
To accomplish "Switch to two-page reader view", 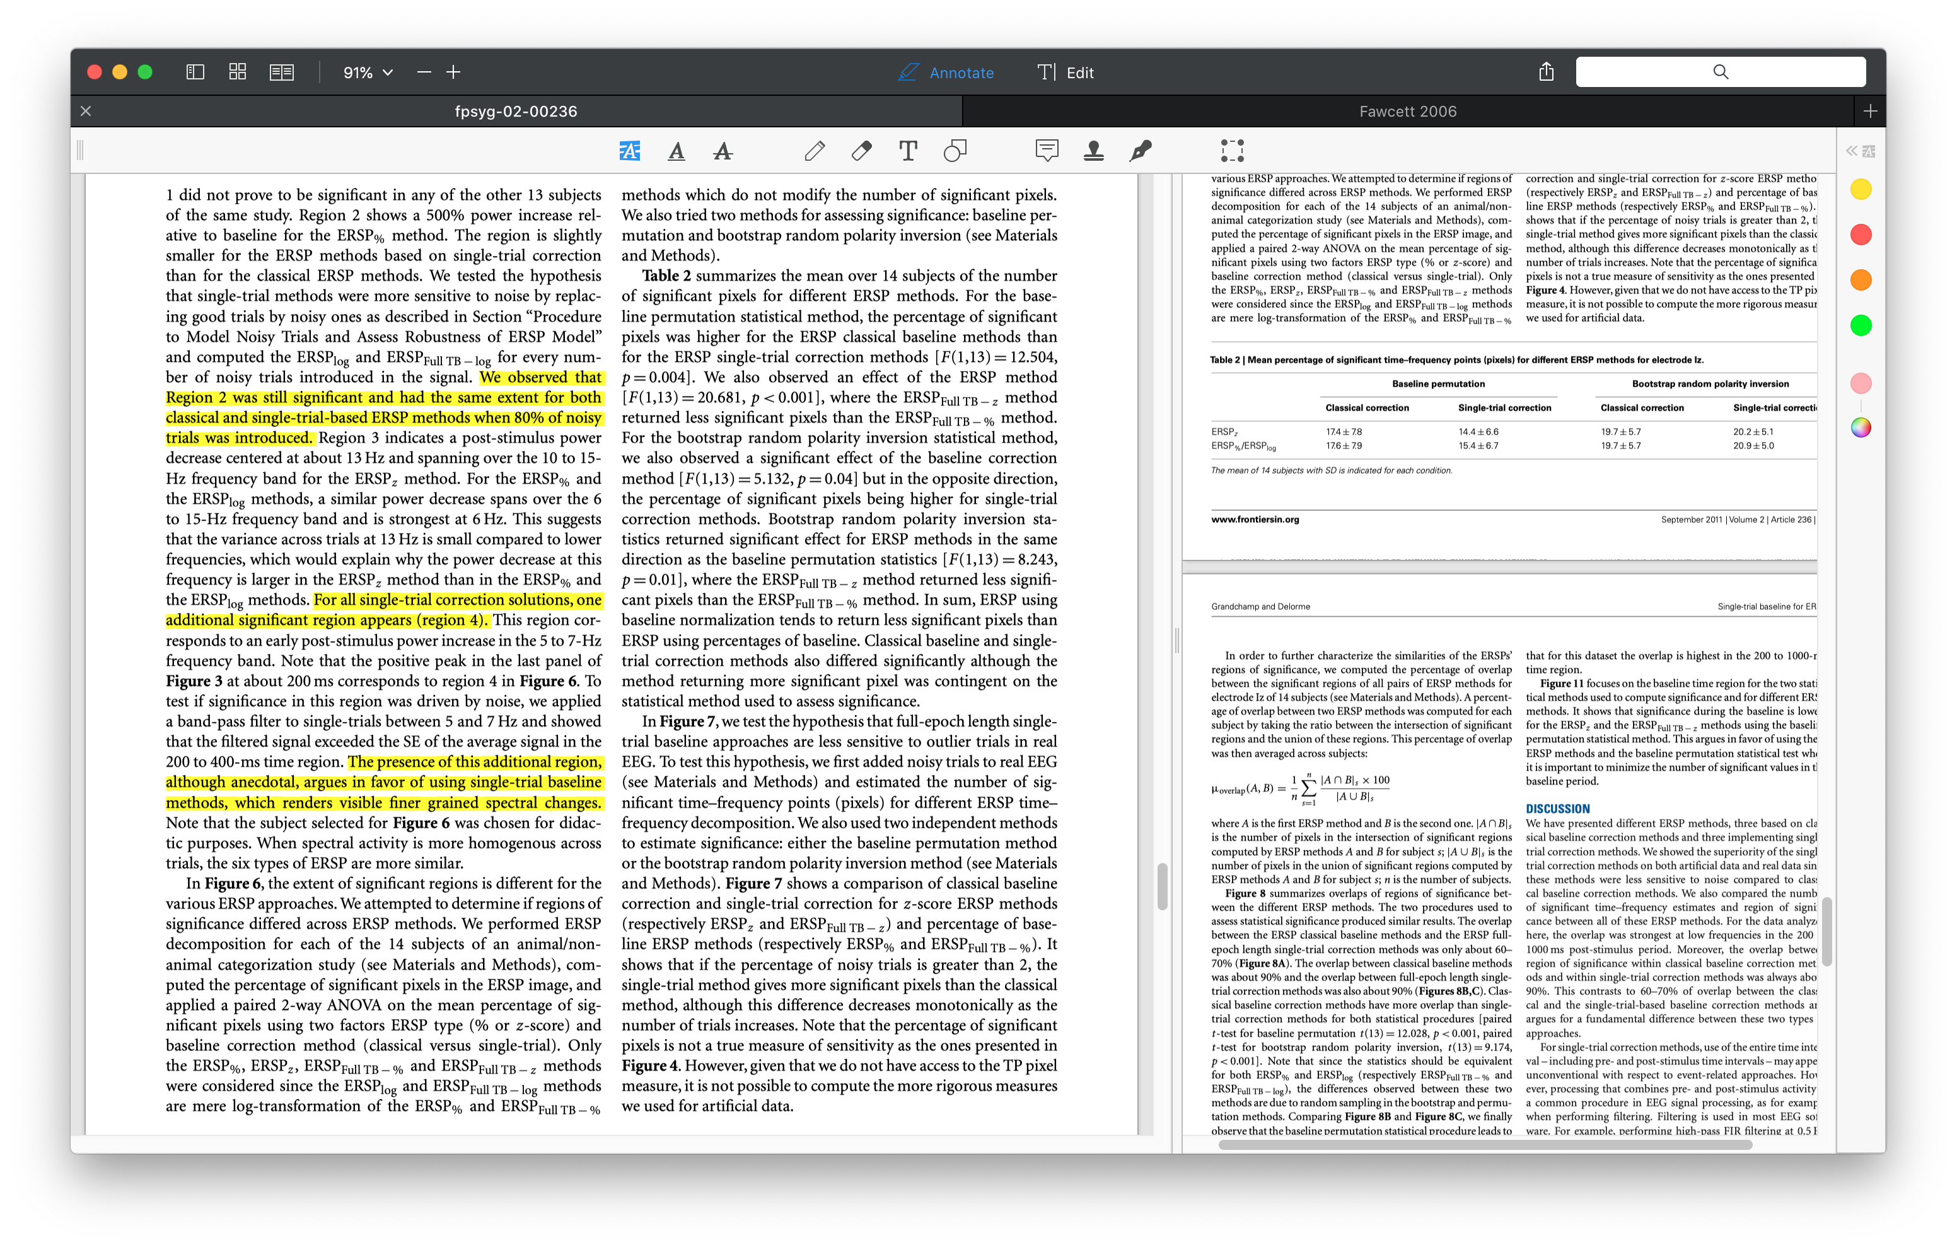I will coord(281,72).
